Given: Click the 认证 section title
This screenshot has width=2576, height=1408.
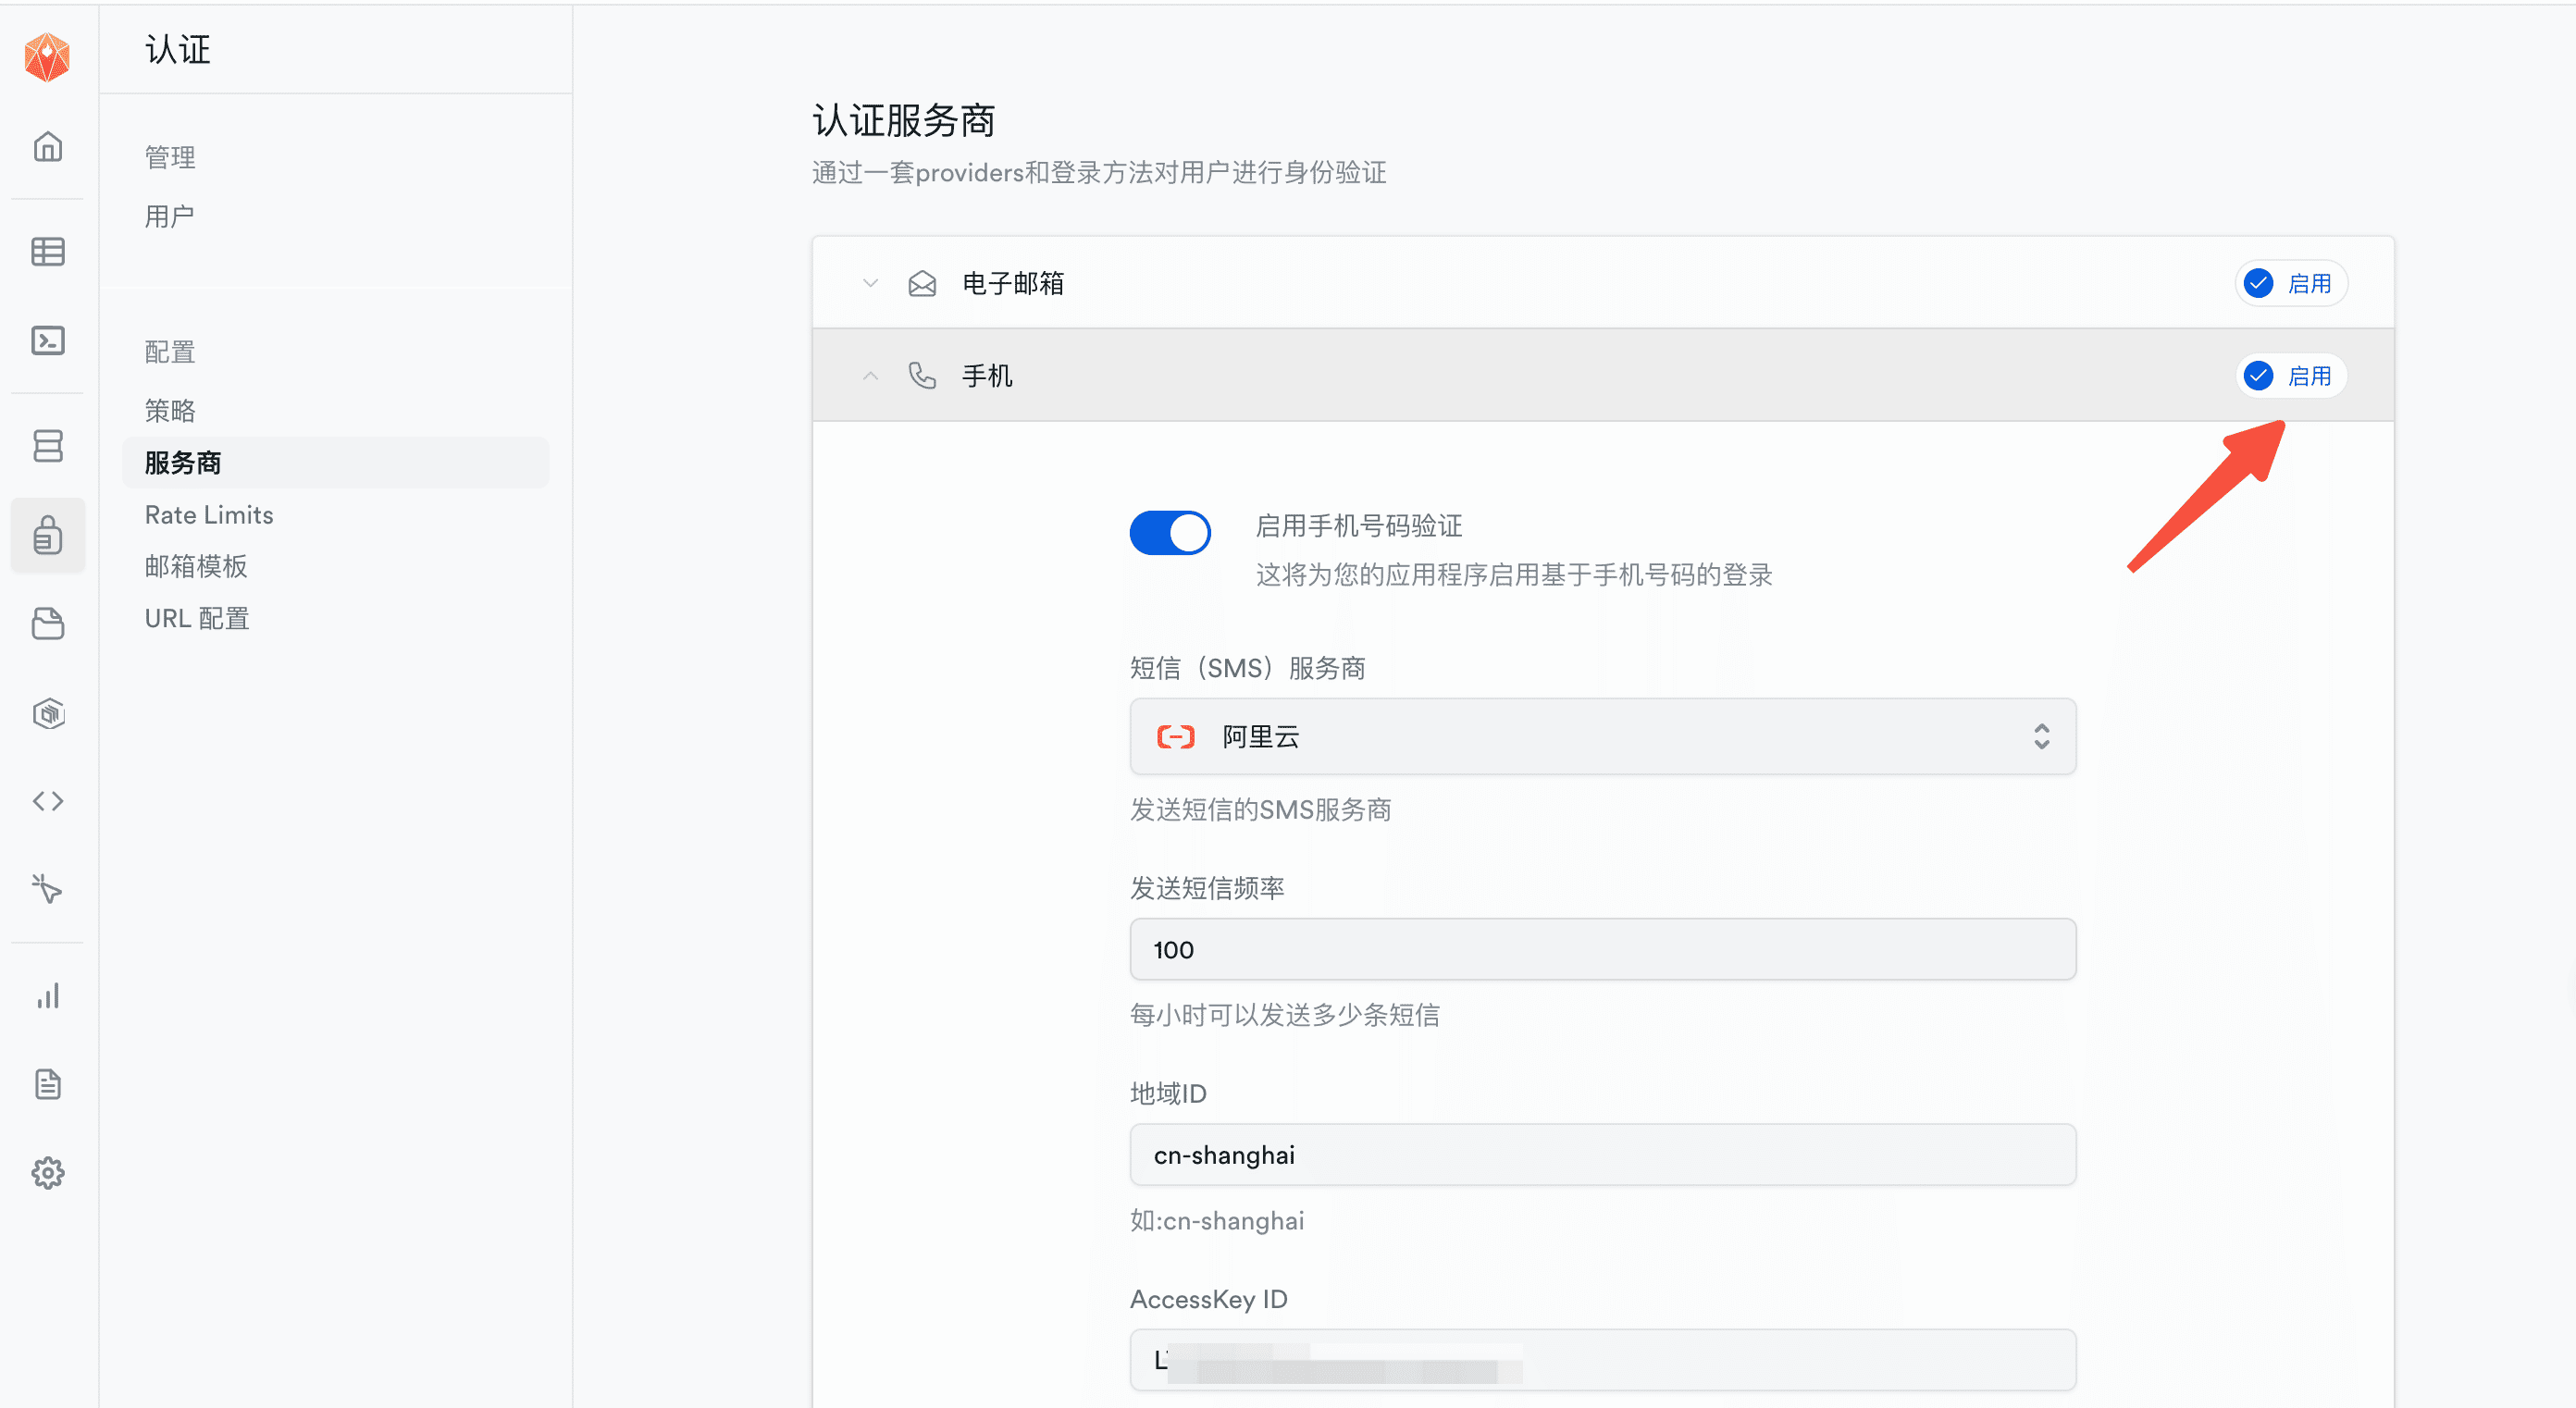Looking at the screenshot, I should coord(178,49).
